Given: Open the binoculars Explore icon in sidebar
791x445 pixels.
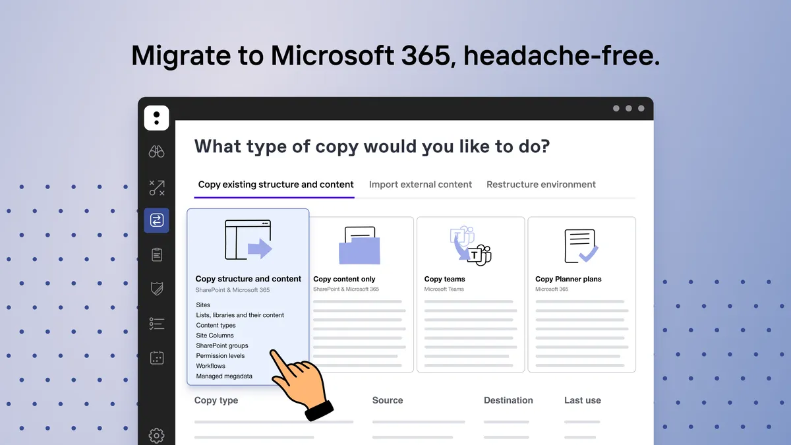Looking at the screenshot, I should pyautogui.click(x=156, y=152).
